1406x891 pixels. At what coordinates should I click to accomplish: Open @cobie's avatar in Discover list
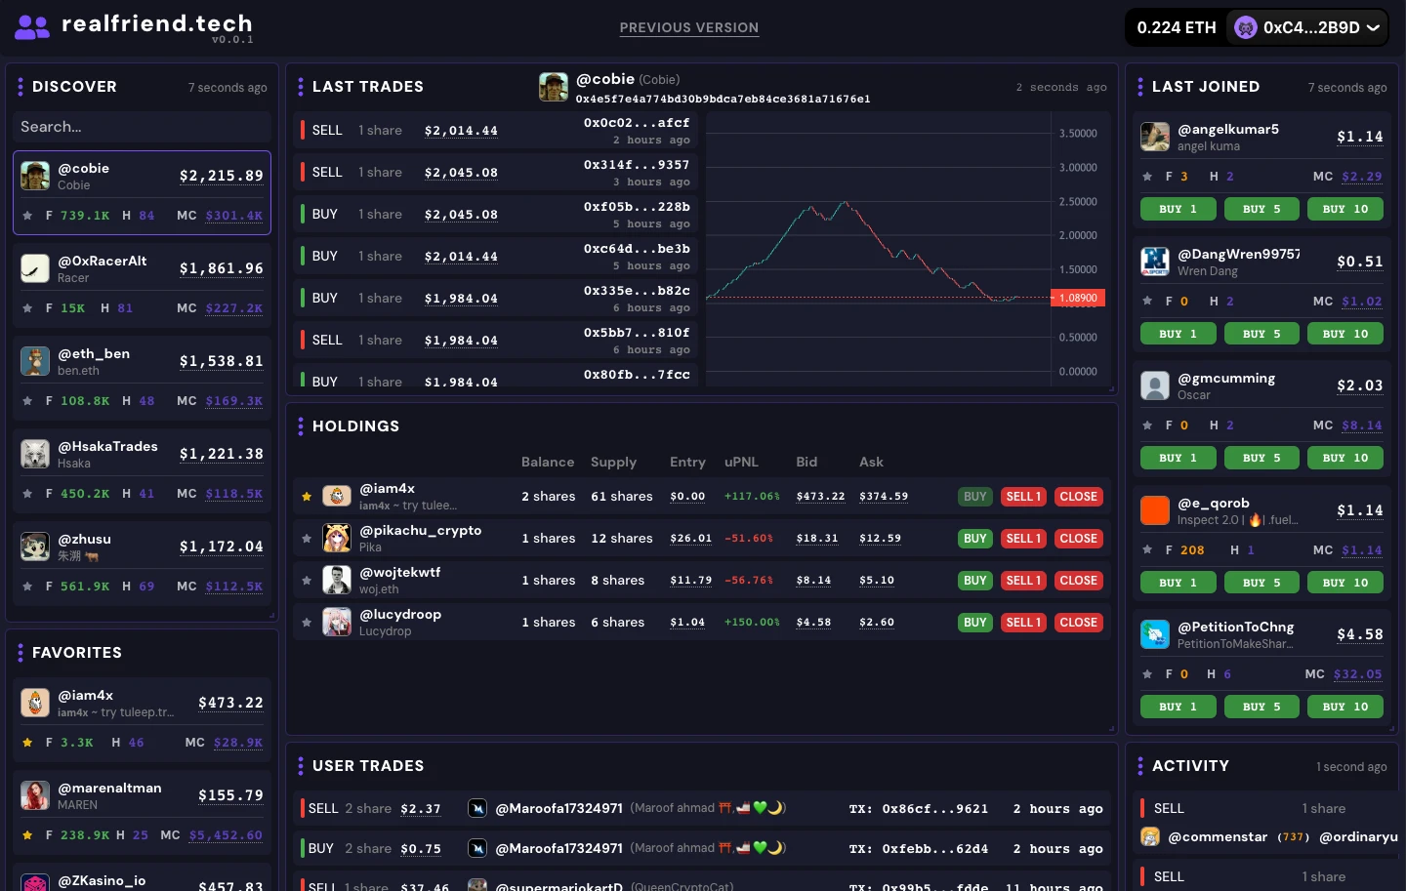(x=35, y=176)
